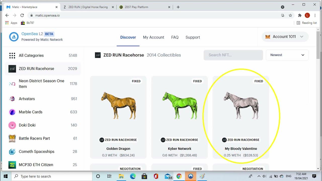The width and height of the screenshot is (322, 181).
Task: Open the My Account tab
Action: click(x=153, y=37)
